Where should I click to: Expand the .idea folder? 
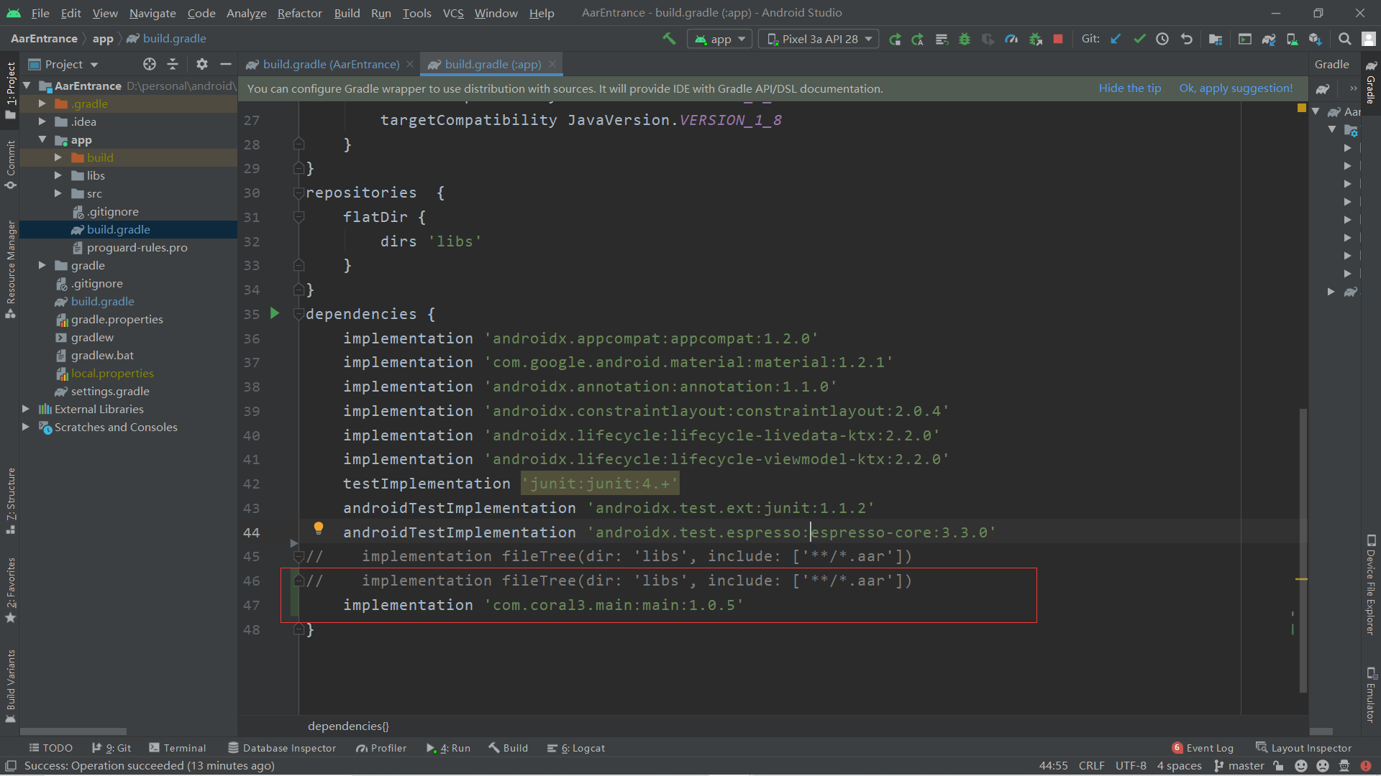[x=42, y=121]
